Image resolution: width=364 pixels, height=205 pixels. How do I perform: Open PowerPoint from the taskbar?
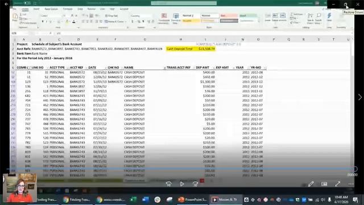(x=192, y=199)
